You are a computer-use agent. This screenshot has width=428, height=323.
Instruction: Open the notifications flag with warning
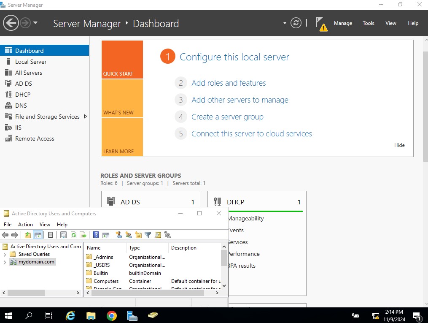[321, 24]
